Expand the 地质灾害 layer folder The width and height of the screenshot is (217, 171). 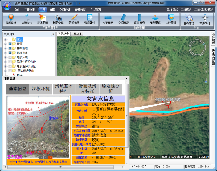5,53
